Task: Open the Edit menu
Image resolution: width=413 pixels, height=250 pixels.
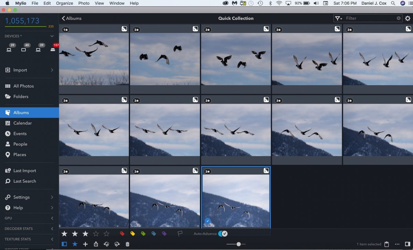Action: (x=47, y=3)
